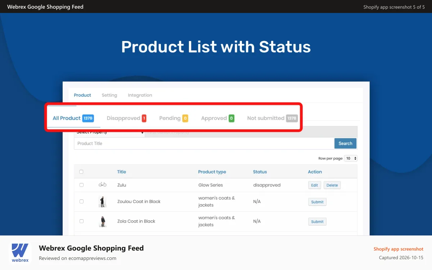
Task: Click the Webrex logo icon
Action: [x=20, y=253]
